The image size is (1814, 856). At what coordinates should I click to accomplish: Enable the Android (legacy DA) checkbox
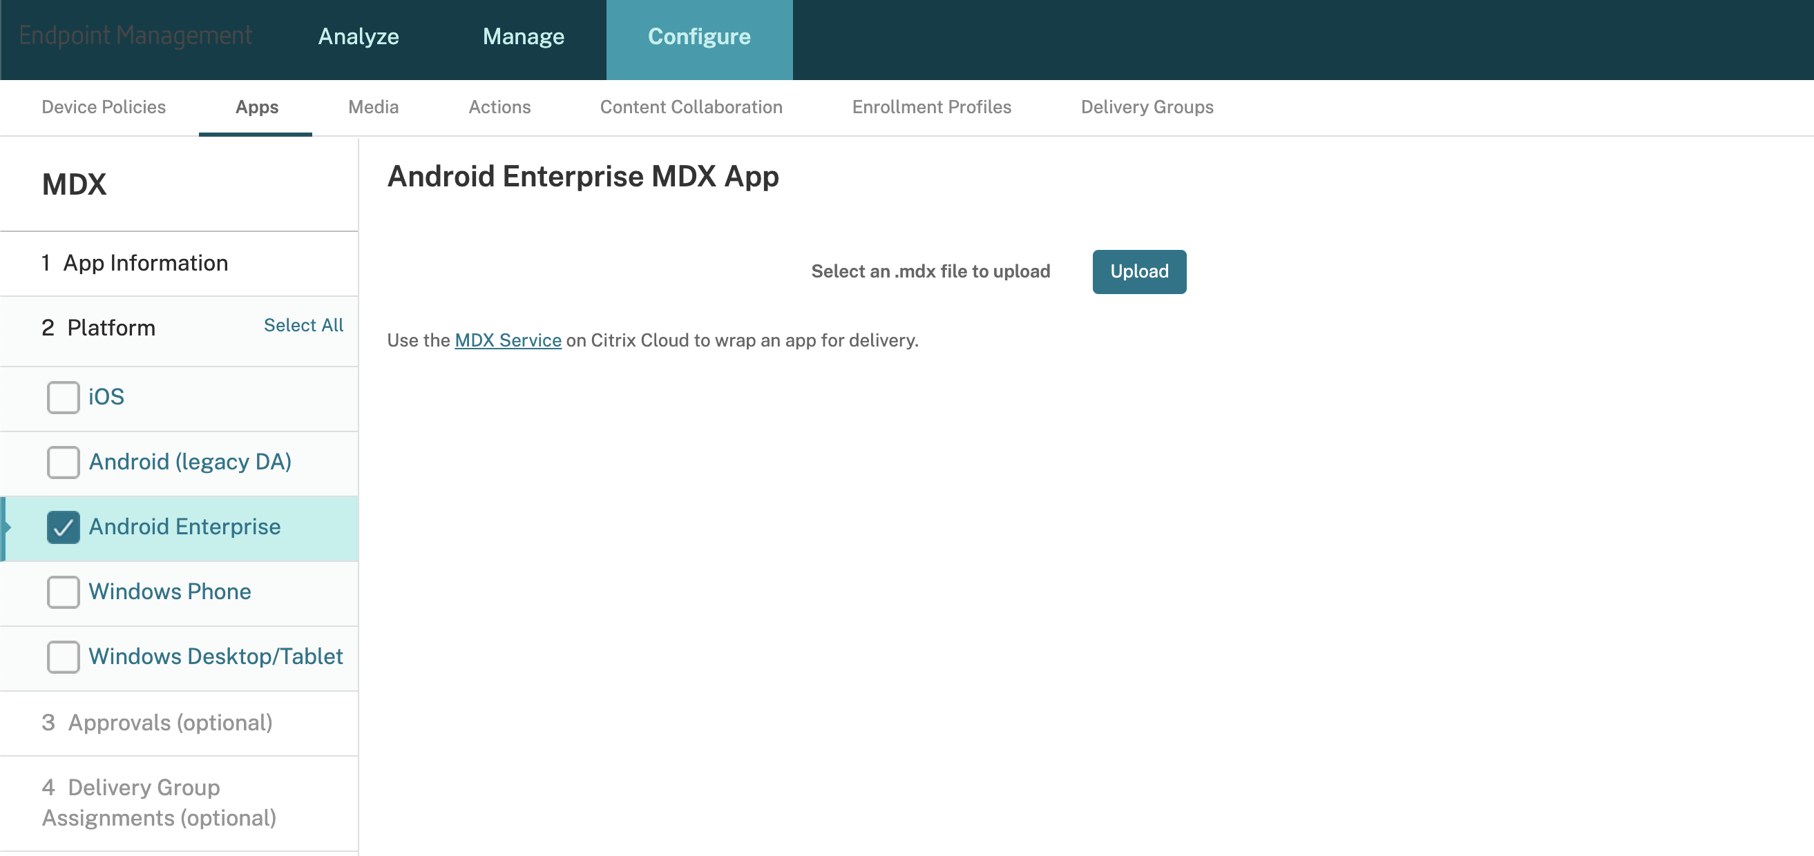pos(63,462)
